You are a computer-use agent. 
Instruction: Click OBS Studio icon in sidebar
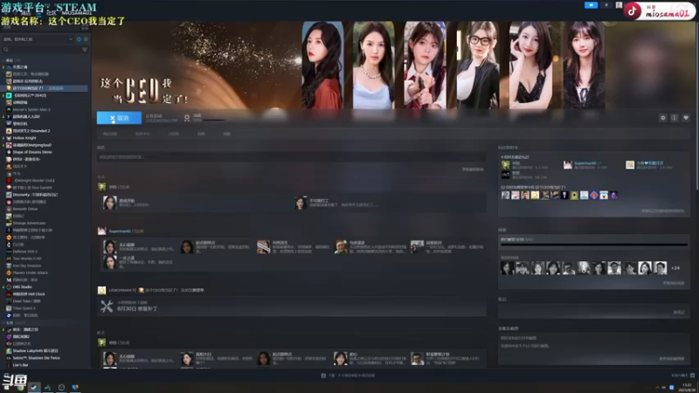coord(9,287)
